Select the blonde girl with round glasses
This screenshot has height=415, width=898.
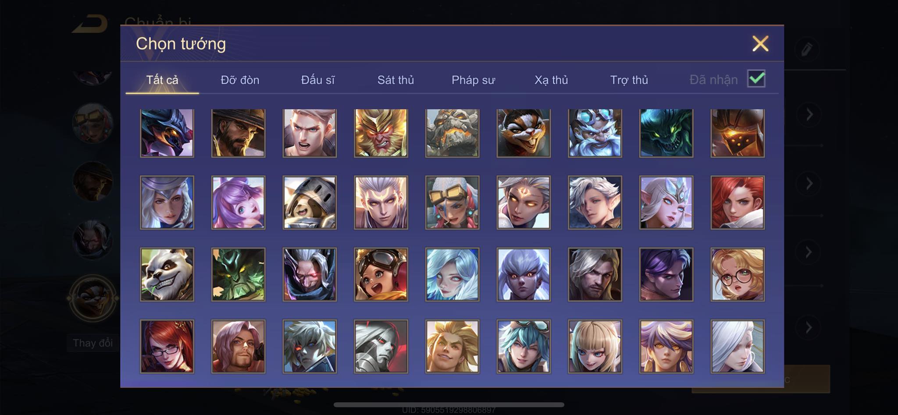738,274
